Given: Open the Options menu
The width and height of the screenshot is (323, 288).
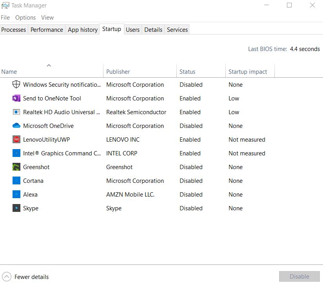Looking at the screenshot, I should tap(25, 18).
